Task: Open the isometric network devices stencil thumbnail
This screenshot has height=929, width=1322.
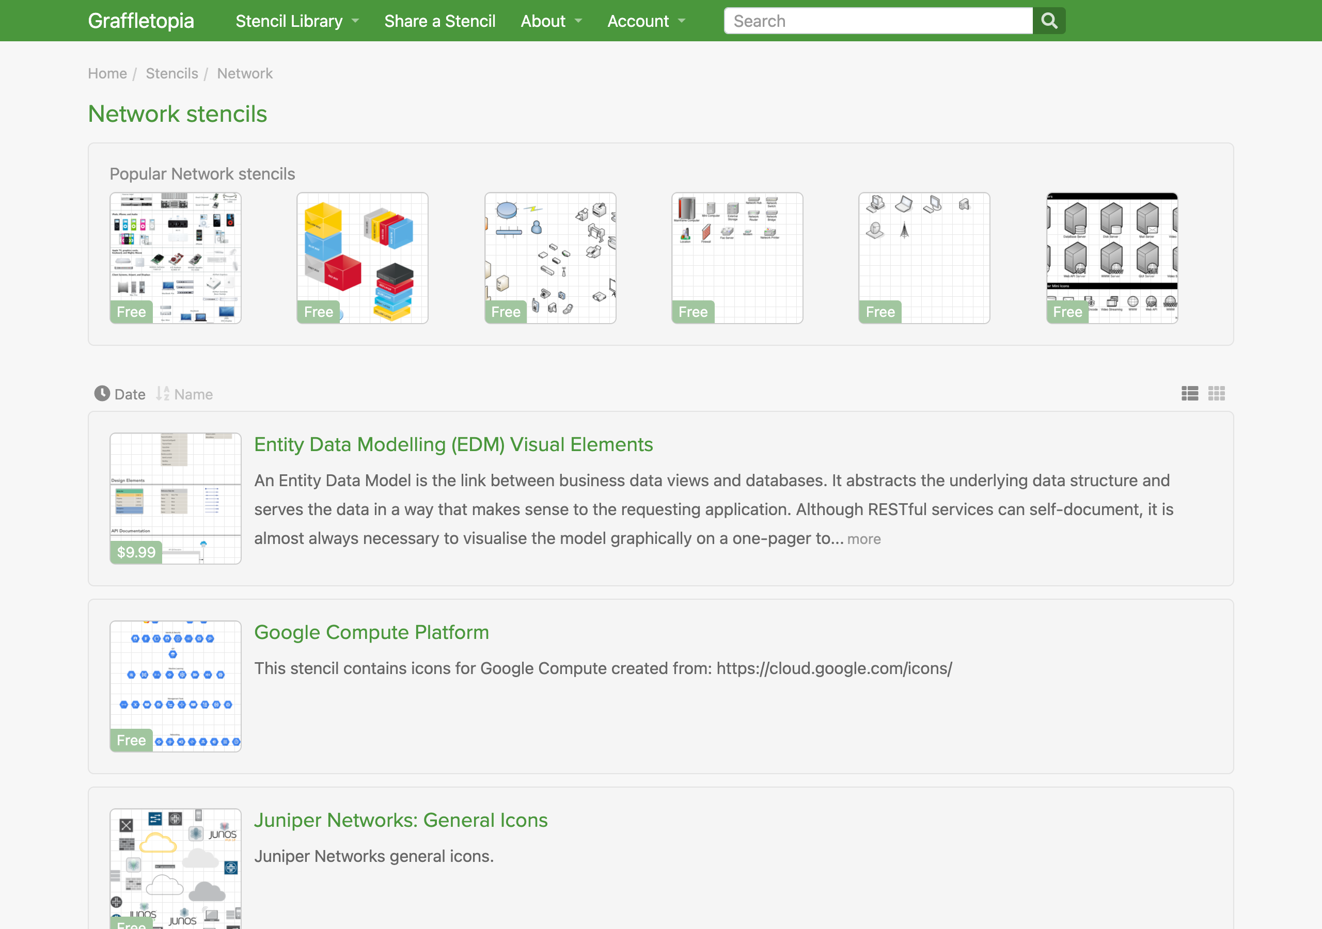Action: (x=550, y=258)
